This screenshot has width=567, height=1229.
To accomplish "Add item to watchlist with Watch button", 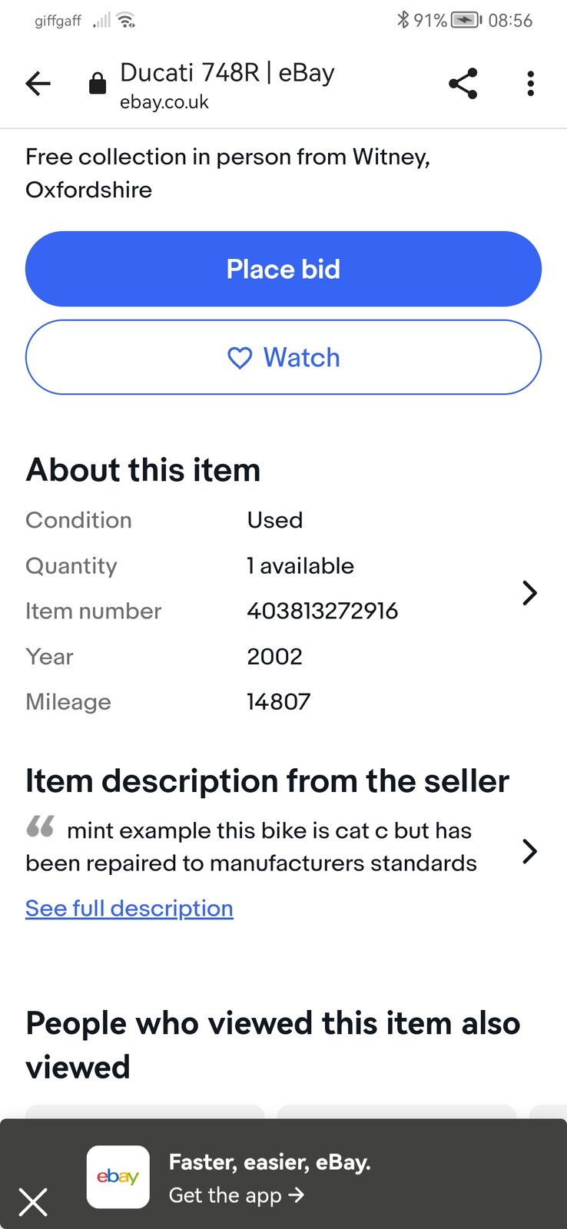I will (x=283, y=357).
